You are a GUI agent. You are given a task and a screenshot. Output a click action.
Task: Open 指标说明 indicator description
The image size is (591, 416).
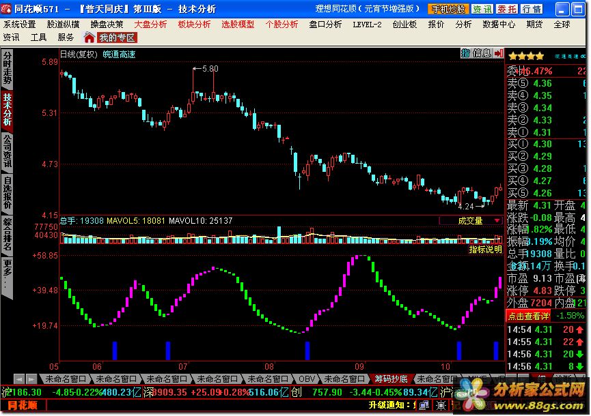[x=485, y=250]
